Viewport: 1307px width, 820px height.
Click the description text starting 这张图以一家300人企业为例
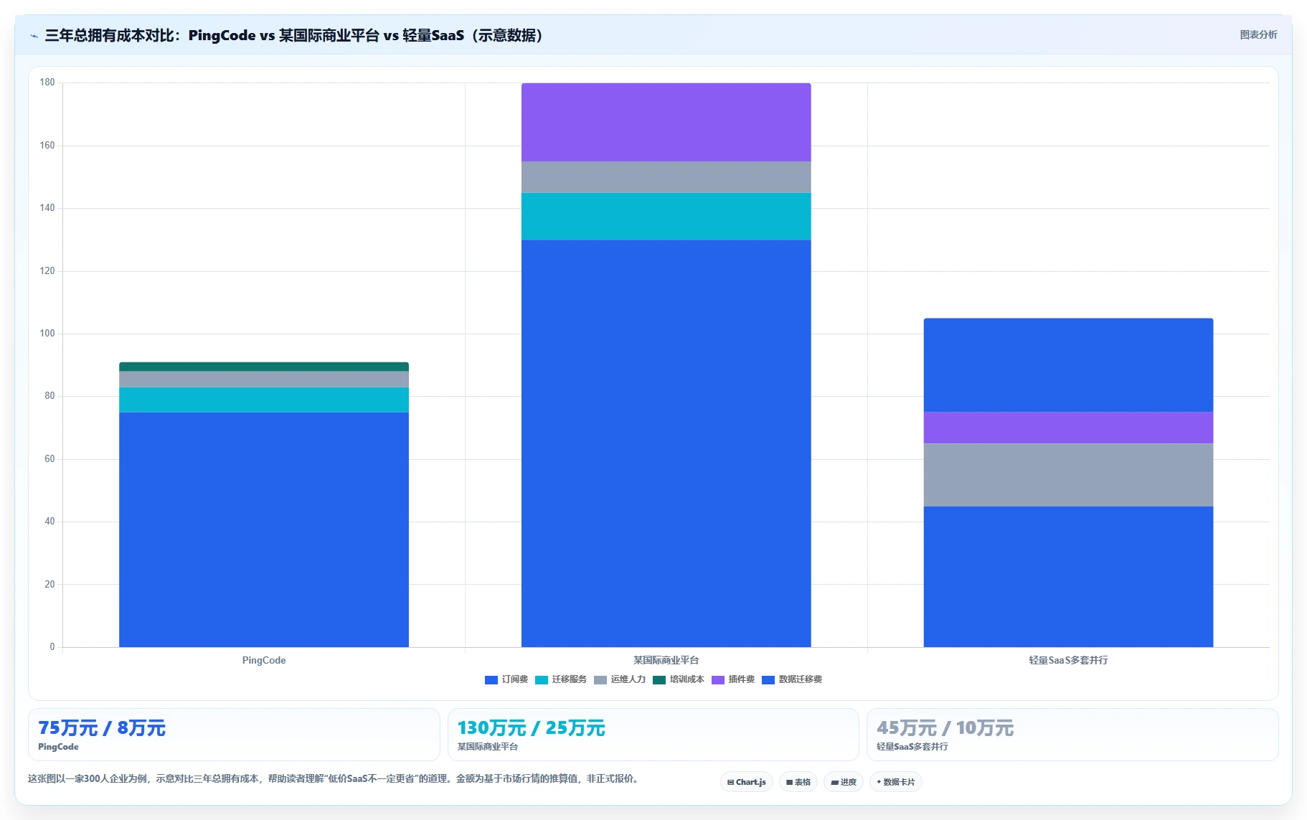[334, 778]
